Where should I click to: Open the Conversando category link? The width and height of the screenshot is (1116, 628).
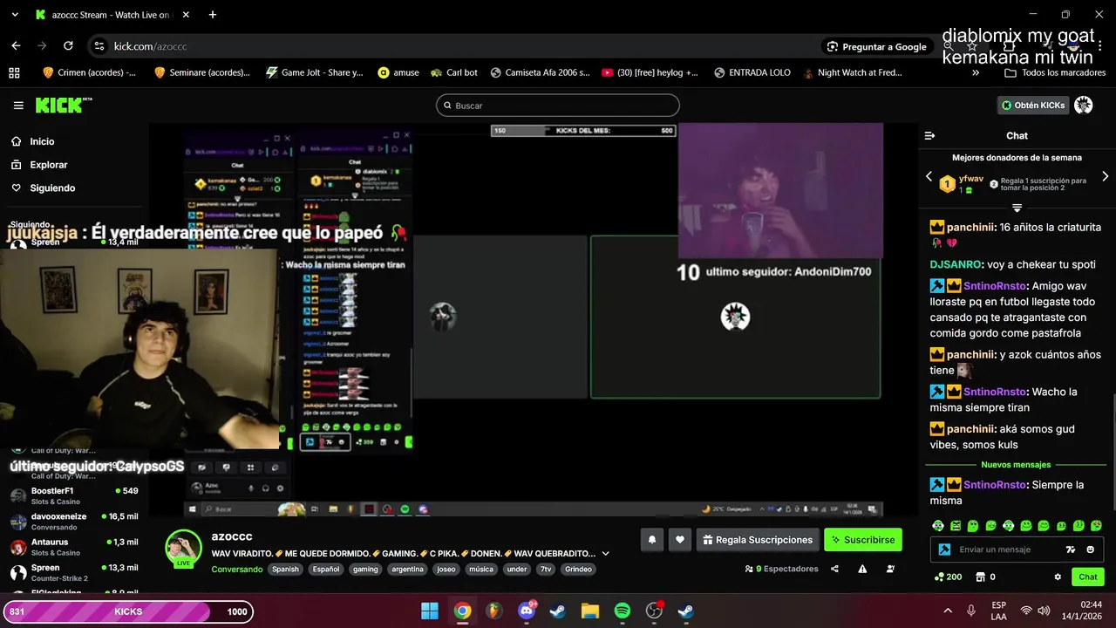pos(237,570)
